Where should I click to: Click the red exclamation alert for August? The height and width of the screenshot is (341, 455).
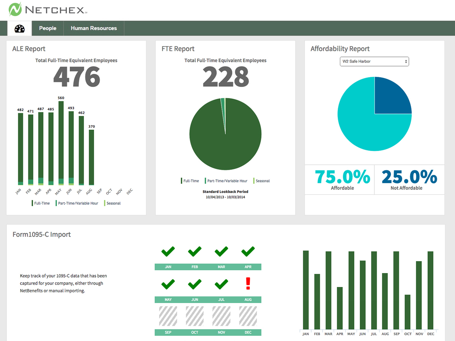pyautogui.click(x=248, y=284)
